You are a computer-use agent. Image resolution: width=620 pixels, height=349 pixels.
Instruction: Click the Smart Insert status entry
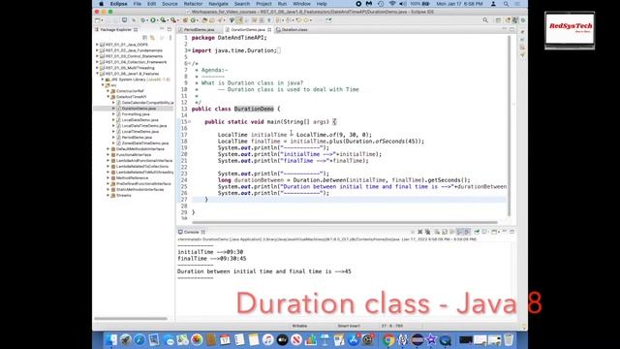pyautogui.click(x=349, y=326)
